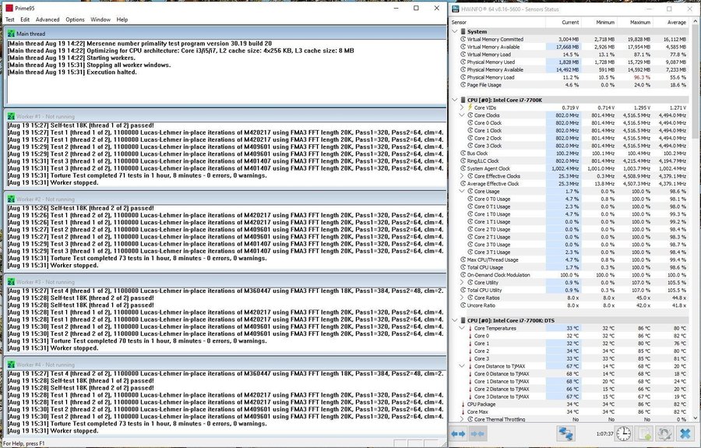Screen dimensions: 701x448
Task: Expand the Core VIDs row
Action: click(462, 108)
